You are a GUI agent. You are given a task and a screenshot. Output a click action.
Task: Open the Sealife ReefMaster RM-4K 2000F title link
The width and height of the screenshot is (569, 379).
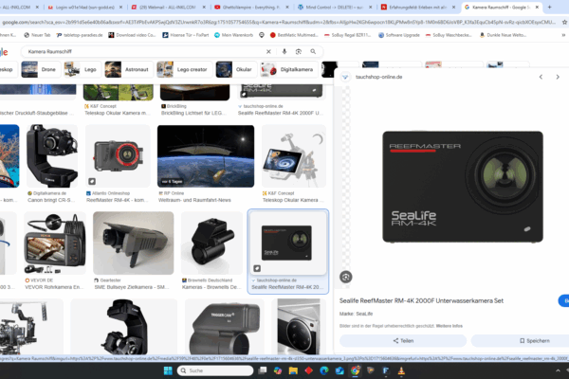pyautogui.click(x=421, y=300)
